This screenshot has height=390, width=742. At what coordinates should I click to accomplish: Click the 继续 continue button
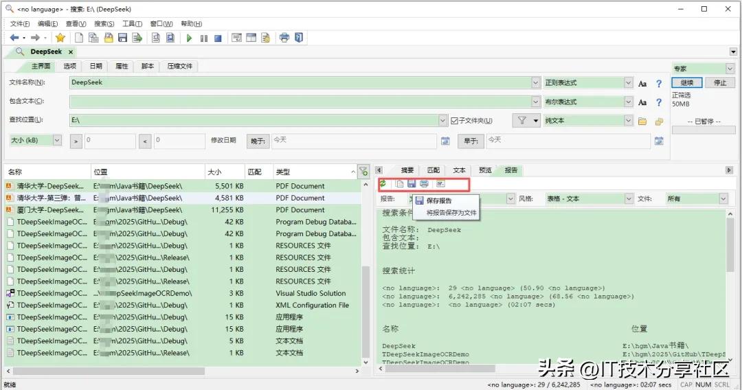686,82
